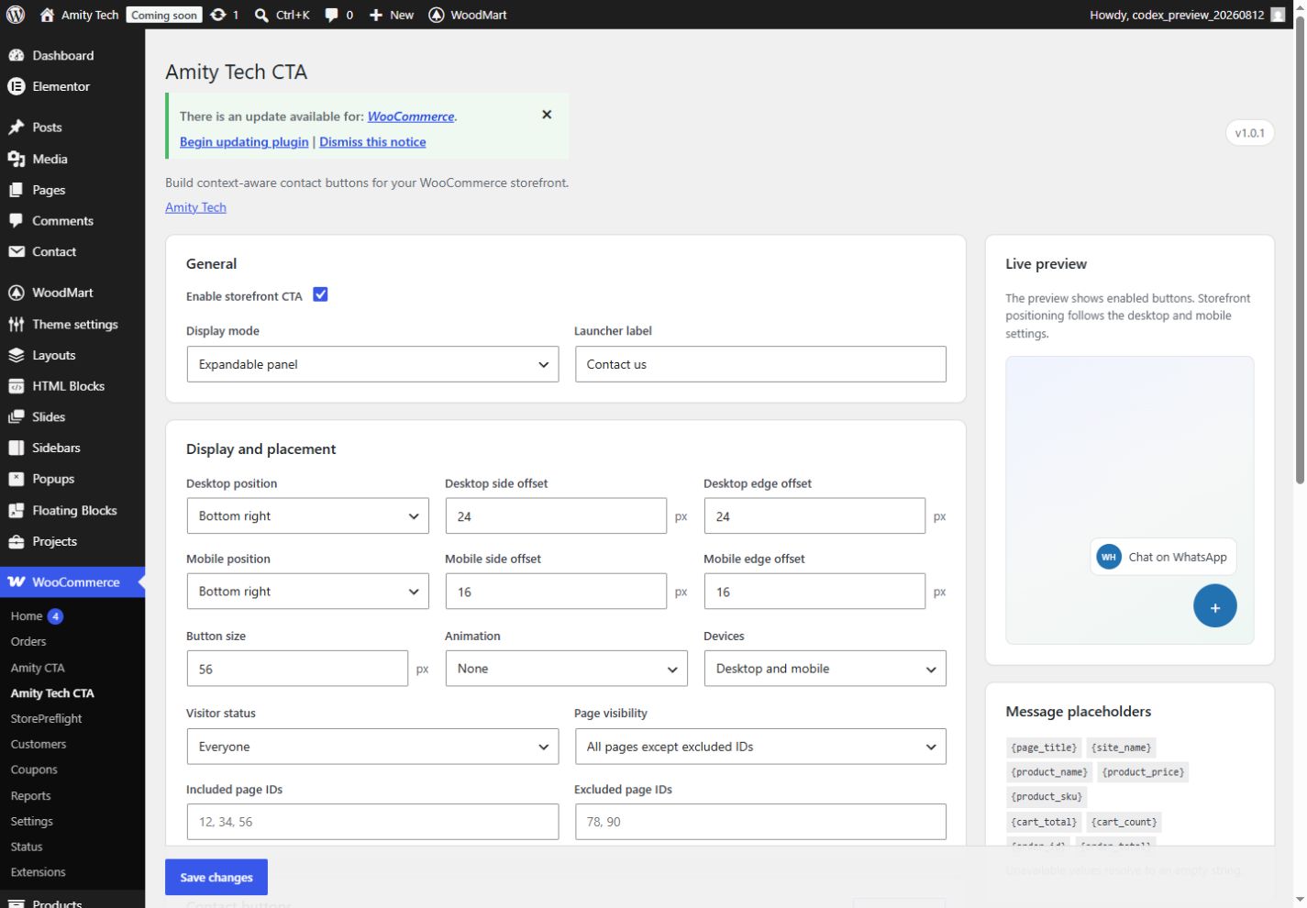Screen dimensions: 1307x908
Task: Open WooCommerce Coupons submenu item
Action: point(34,770)
